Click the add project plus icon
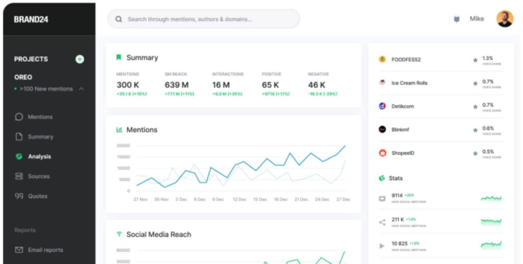523x264 pixels. (79, 59)
